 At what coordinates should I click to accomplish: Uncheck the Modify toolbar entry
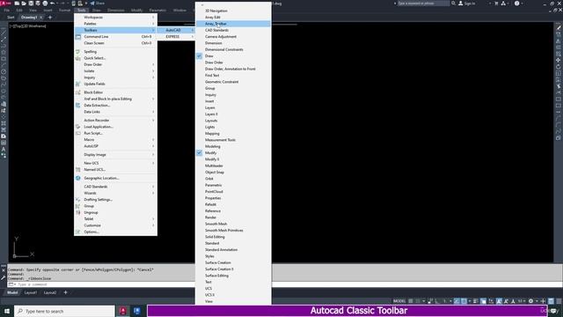[x=233, y=152]
